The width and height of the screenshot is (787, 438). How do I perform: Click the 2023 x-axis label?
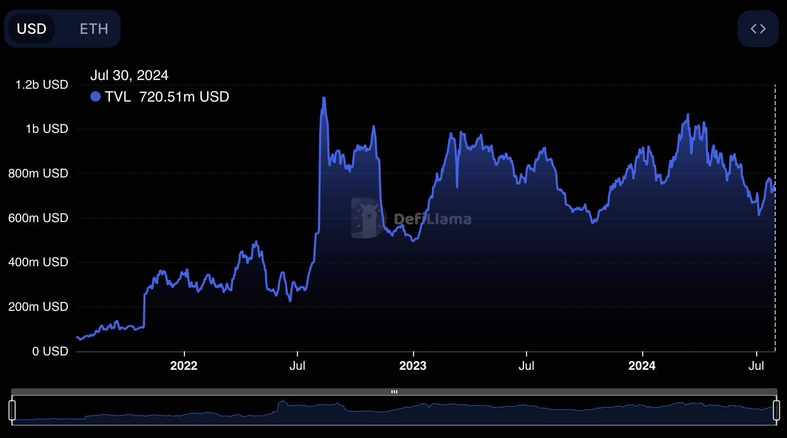(413, 366)
